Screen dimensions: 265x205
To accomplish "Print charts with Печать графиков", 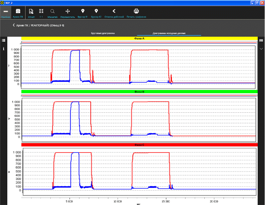I will [x=136, y=13].
